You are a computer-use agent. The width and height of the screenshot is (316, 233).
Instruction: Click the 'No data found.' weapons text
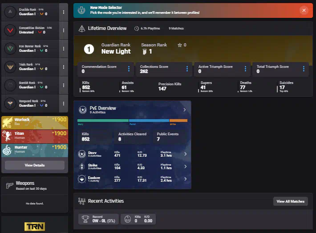click(35, 204)
